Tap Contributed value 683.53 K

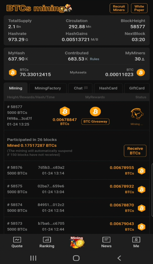78,59
